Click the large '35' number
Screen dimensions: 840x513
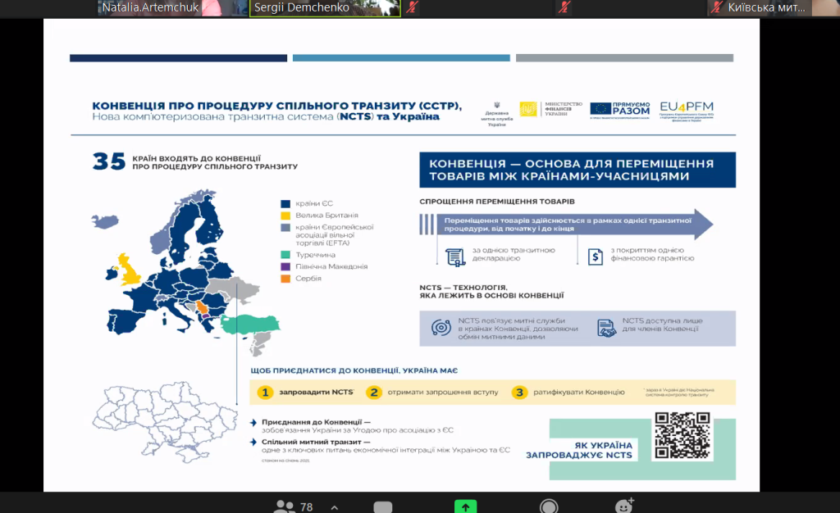click(x=109, y=161)
